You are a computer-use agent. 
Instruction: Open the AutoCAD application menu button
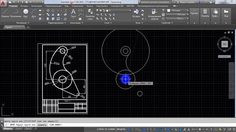(3, 3)
